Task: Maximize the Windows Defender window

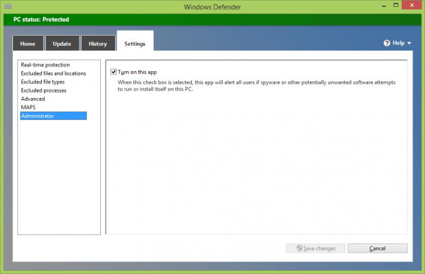Action: point(396,5)
